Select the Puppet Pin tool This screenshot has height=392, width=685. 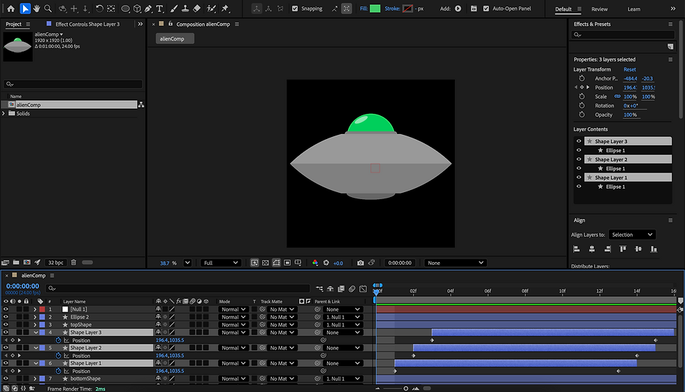225,8
